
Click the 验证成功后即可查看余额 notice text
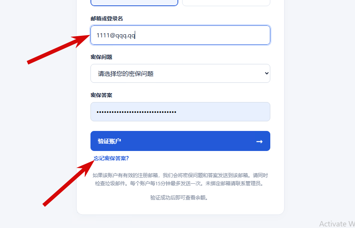point(179,198)
